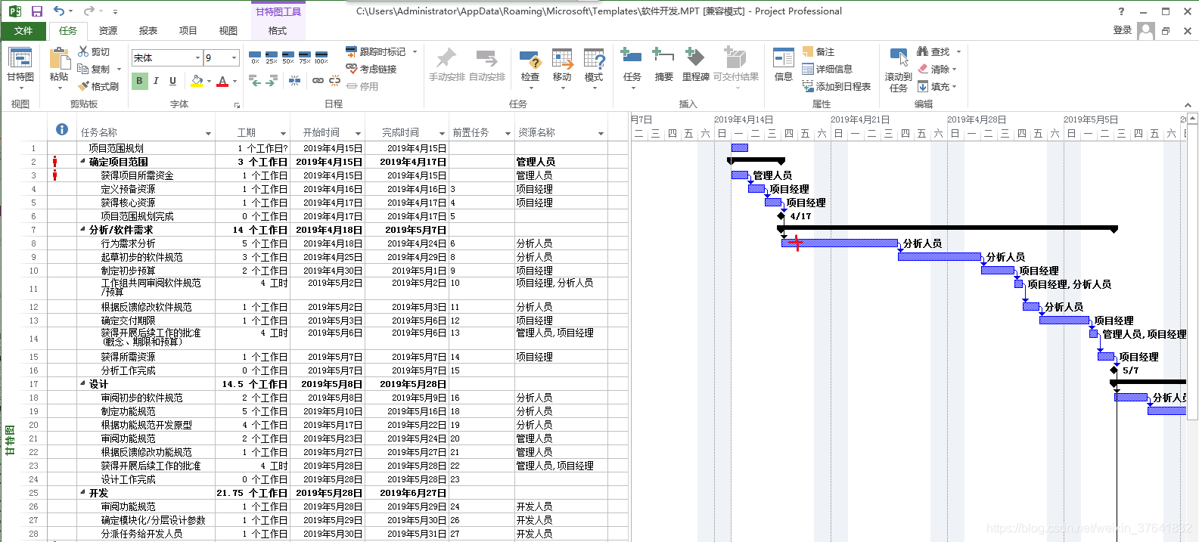
Task: Collapse the 开发 summary task
Action: (x=83, y=492)
